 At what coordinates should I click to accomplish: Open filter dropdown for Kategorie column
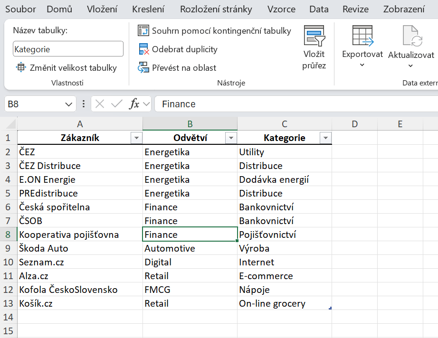[325, 138]
